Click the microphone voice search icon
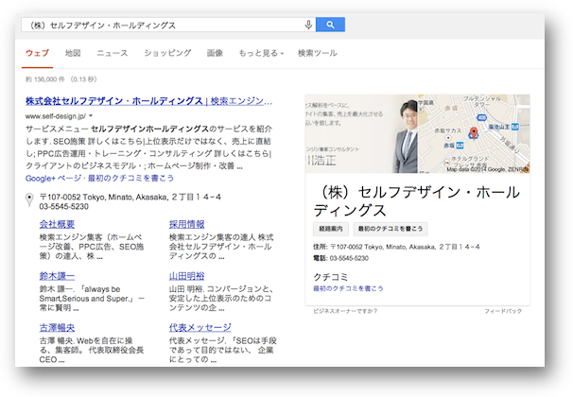573x397 pixels. [308, 25]
